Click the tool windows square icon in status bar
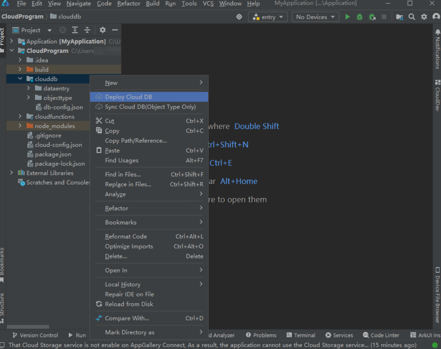Viewport: 441px width, 349px height. [x=3, y=345]
